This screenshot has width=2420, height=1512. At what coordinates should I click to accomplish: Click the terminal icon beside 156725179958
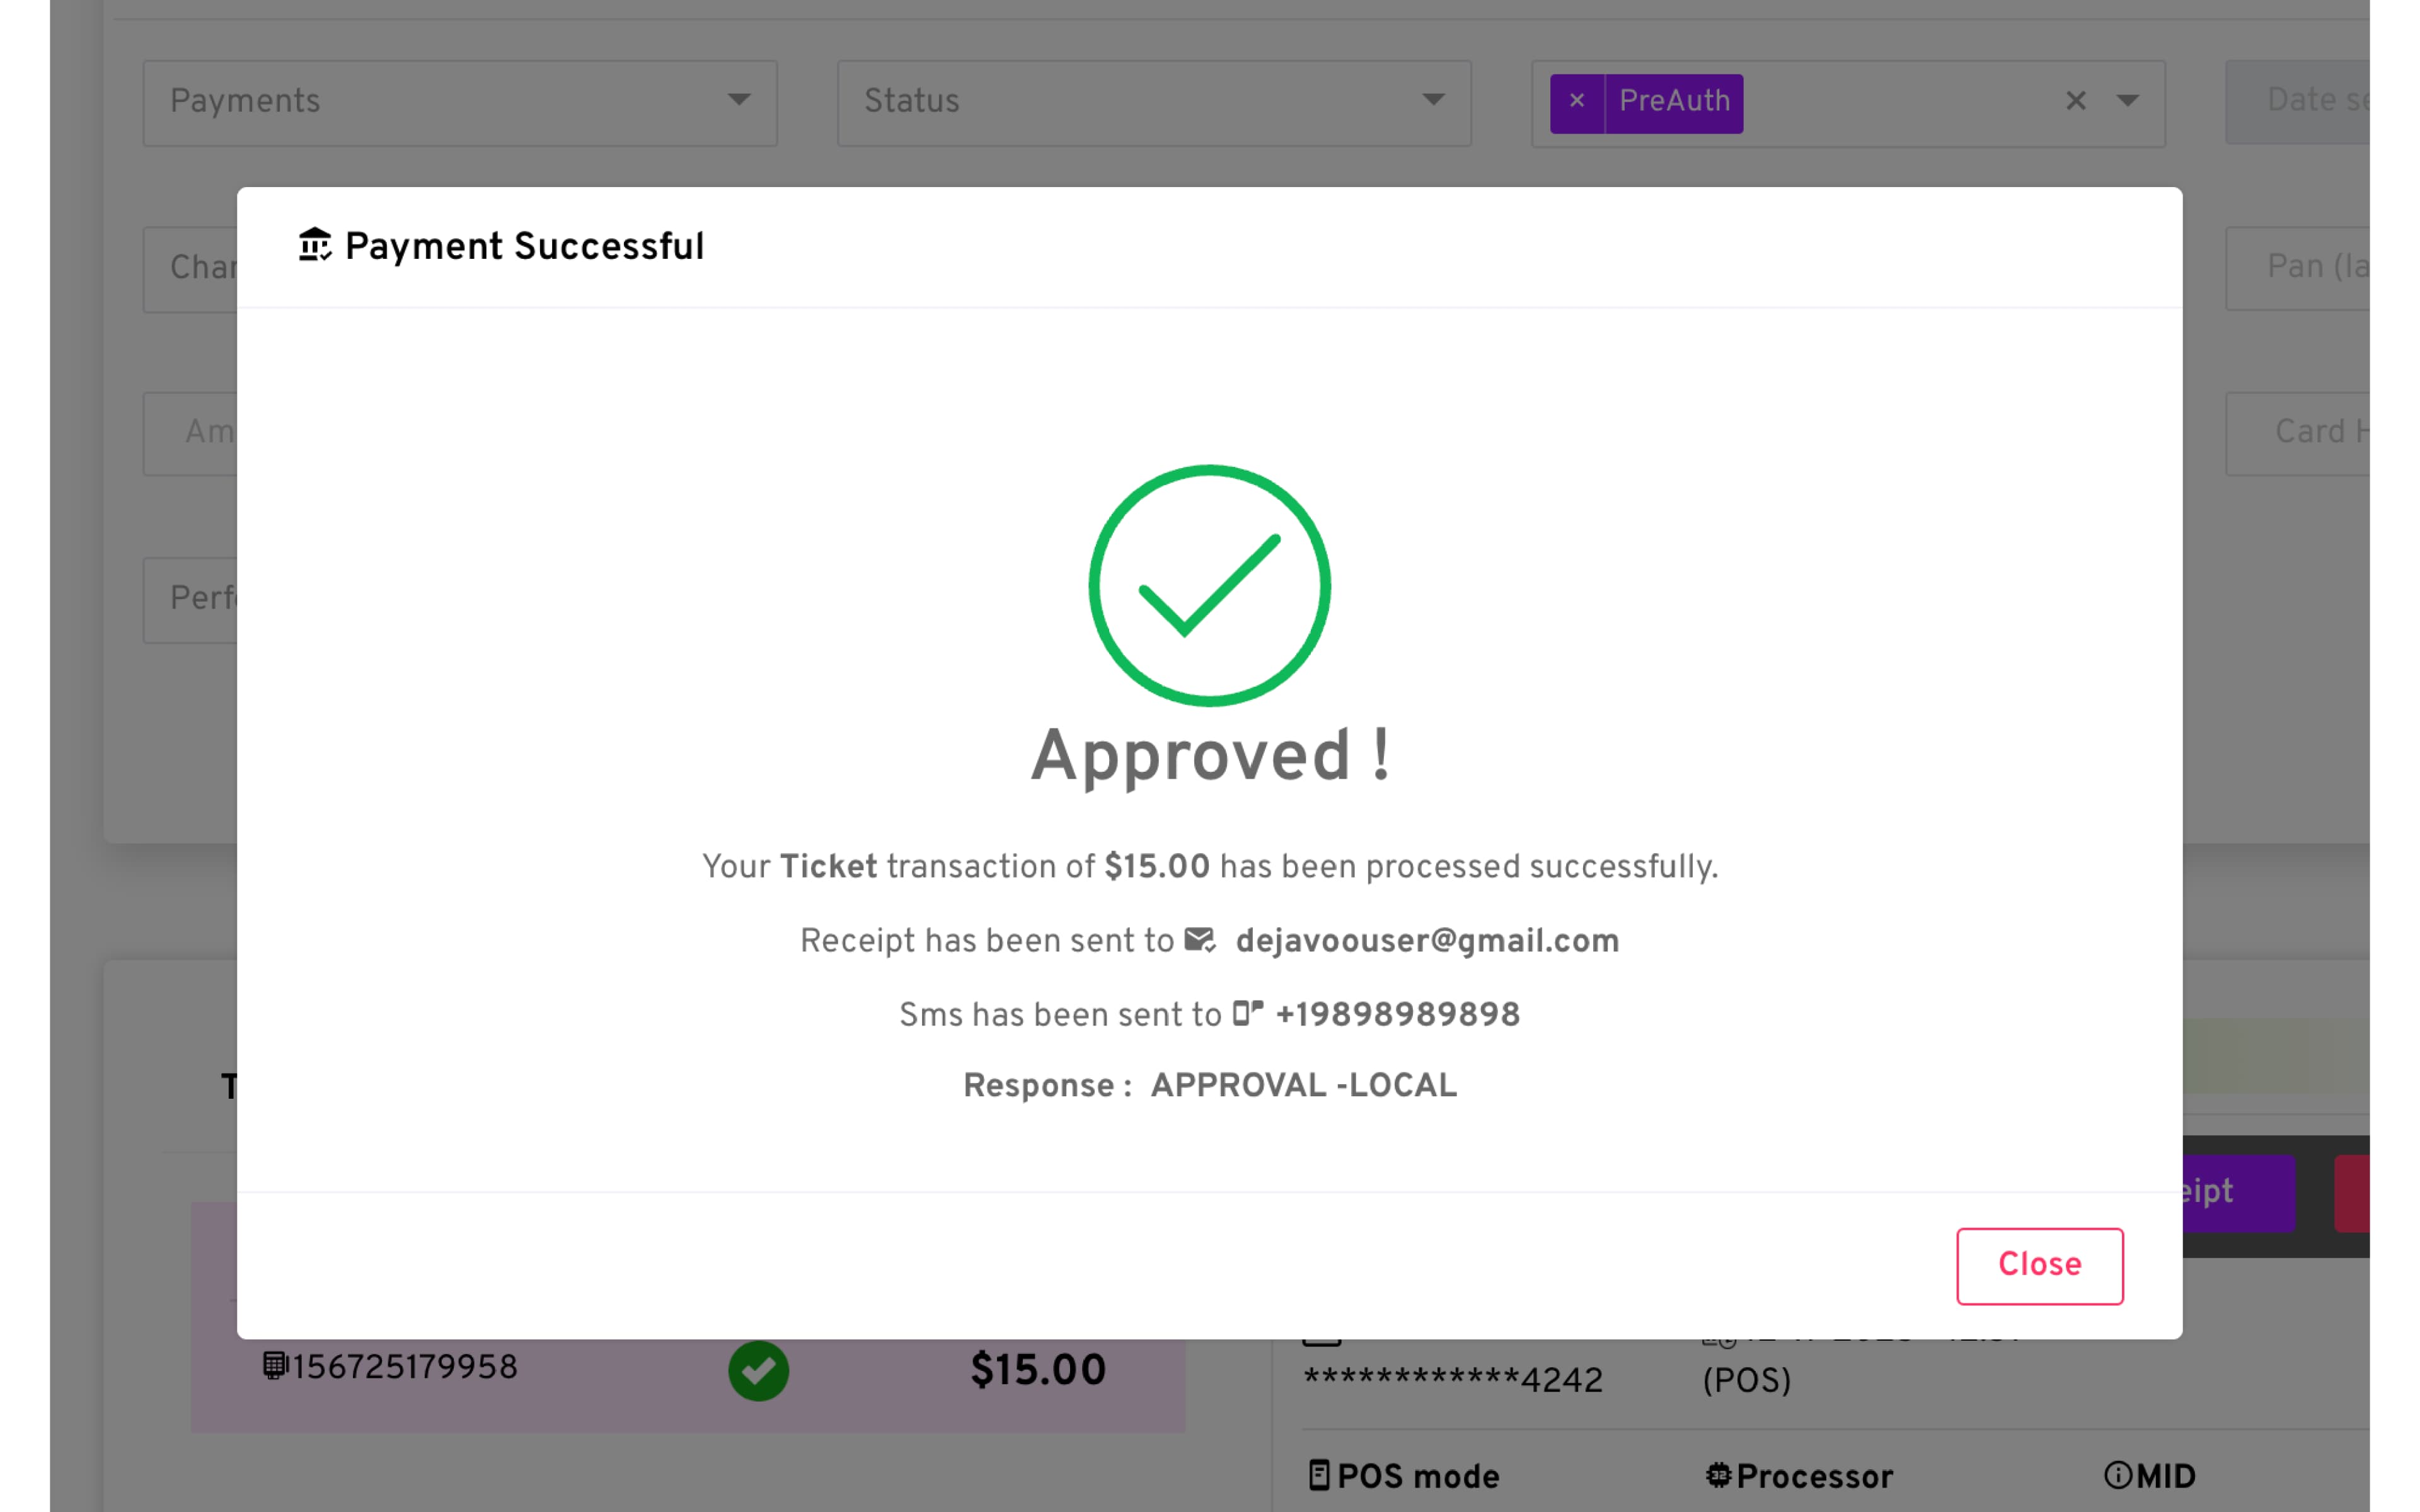[274, 1366]
